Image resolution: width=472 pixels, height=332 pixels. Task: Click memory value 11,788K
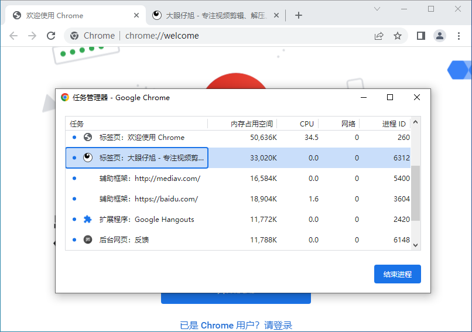pyautogui.click(x=264, y=240)
